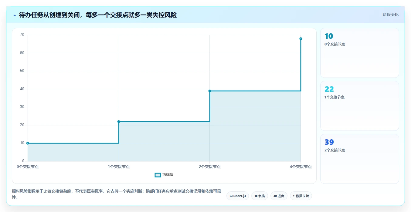
Task: Click the footnote starting 相对风险指数
Action: [116, 194]
